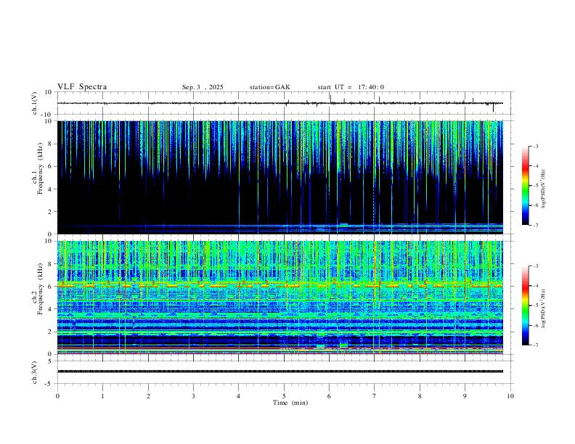Click the "-7" tick on ch.2 color bar

[535, 345]
